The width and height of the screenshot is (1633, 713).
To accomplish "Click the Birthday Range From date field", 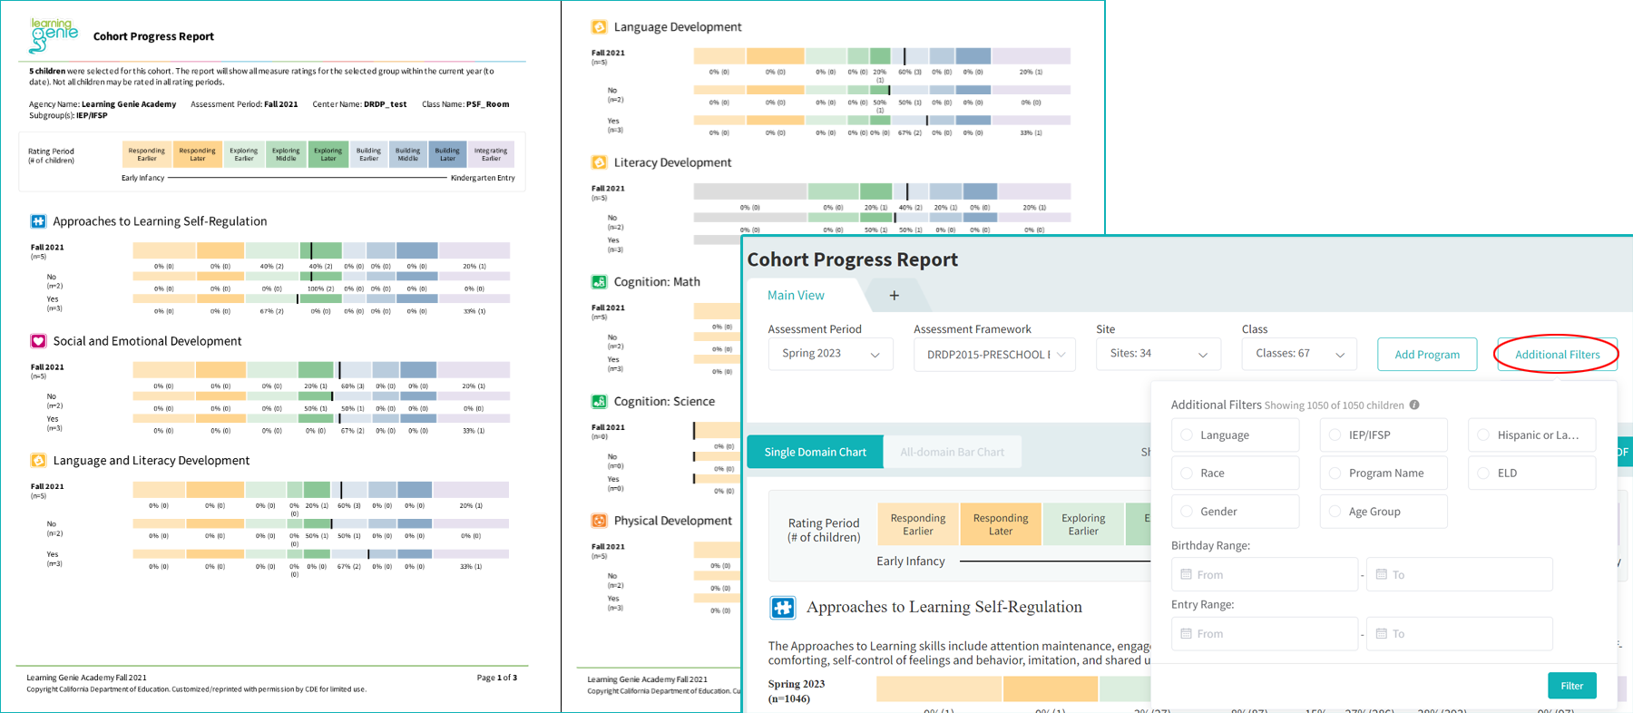I will coord(1264,575).
